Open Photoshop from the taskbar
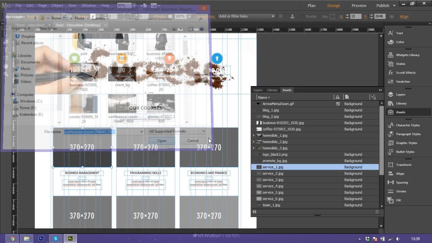 pyautogui.click(x=41, y=239)
